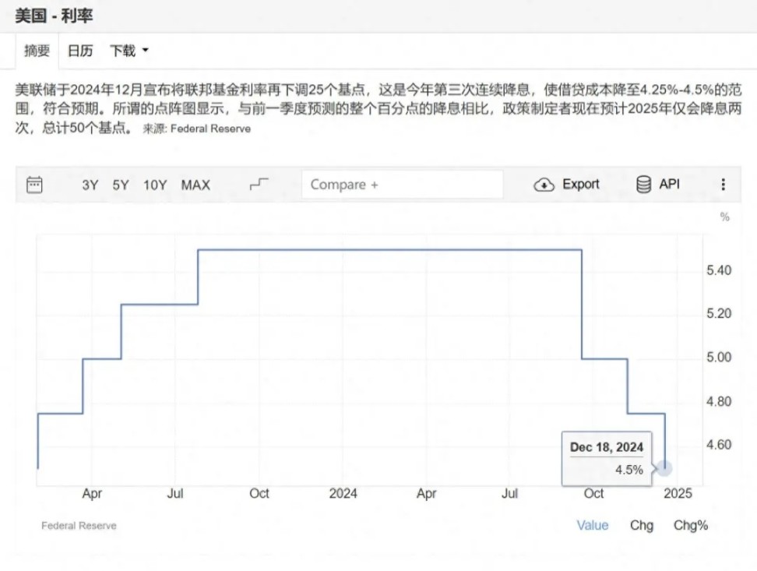Switch chart to the 10Y range
The height and width of the screenshot is (571, 757).
(155, 185)
